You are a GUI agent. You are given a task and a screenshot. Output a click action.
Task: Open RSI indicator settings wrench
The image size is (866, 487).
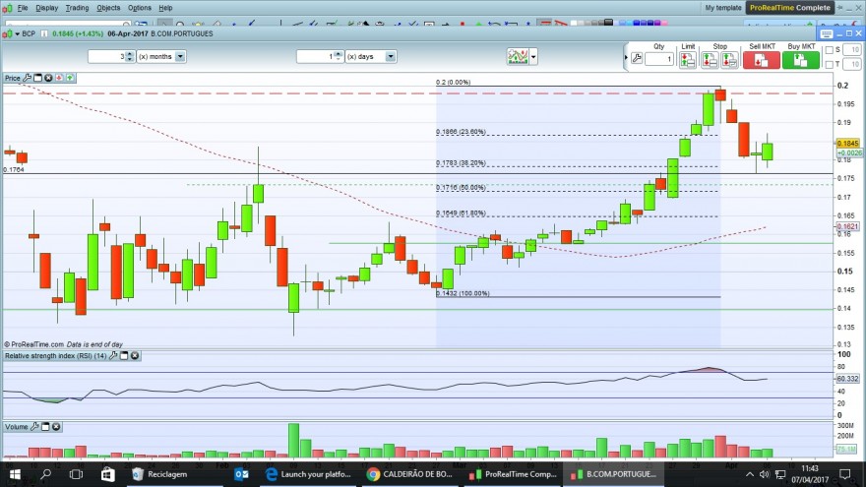(113, 355)
